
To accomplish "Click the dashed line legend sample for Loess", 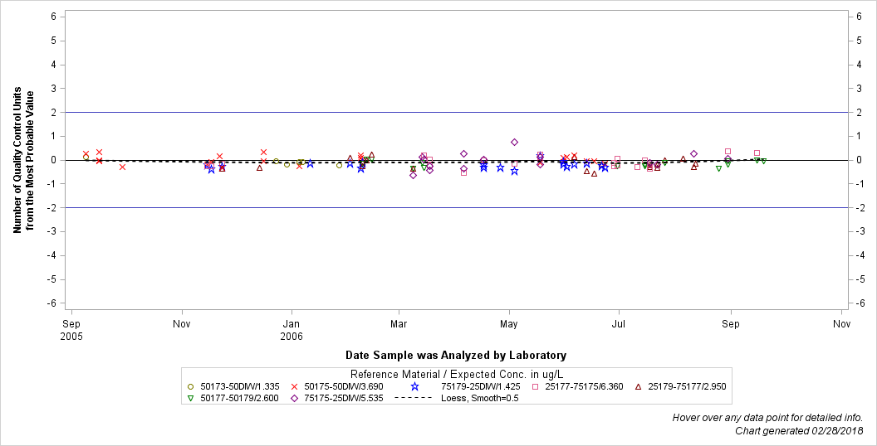I will pos(414,399).
